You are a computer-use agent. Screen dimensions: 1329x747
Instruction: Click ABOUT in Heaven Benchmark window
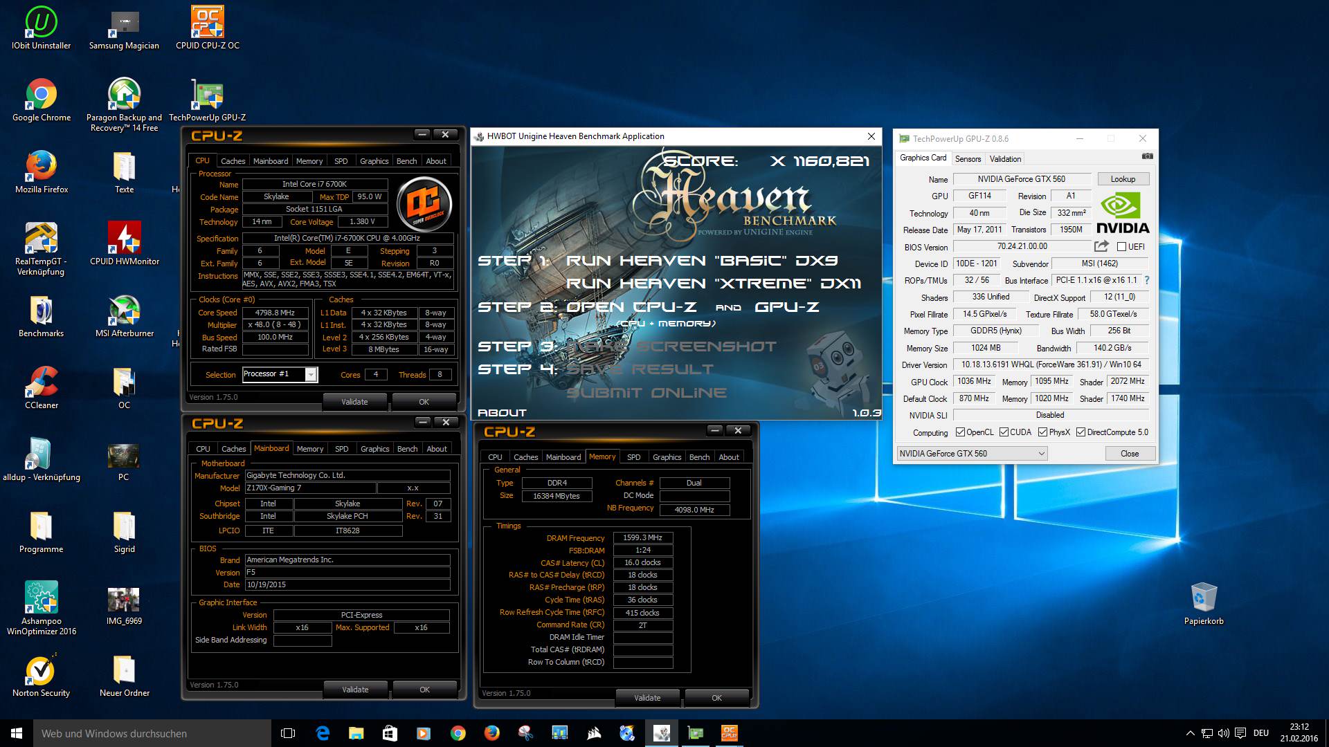point(502,412)
